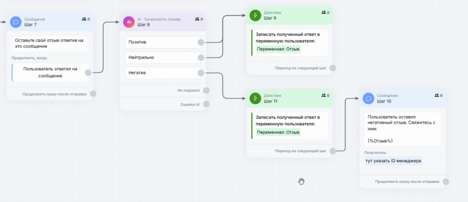Image resolution: width=468 pixels, height=202 pixels.
Task: Click the Шаг 11 header title
Action: [270, 101]
